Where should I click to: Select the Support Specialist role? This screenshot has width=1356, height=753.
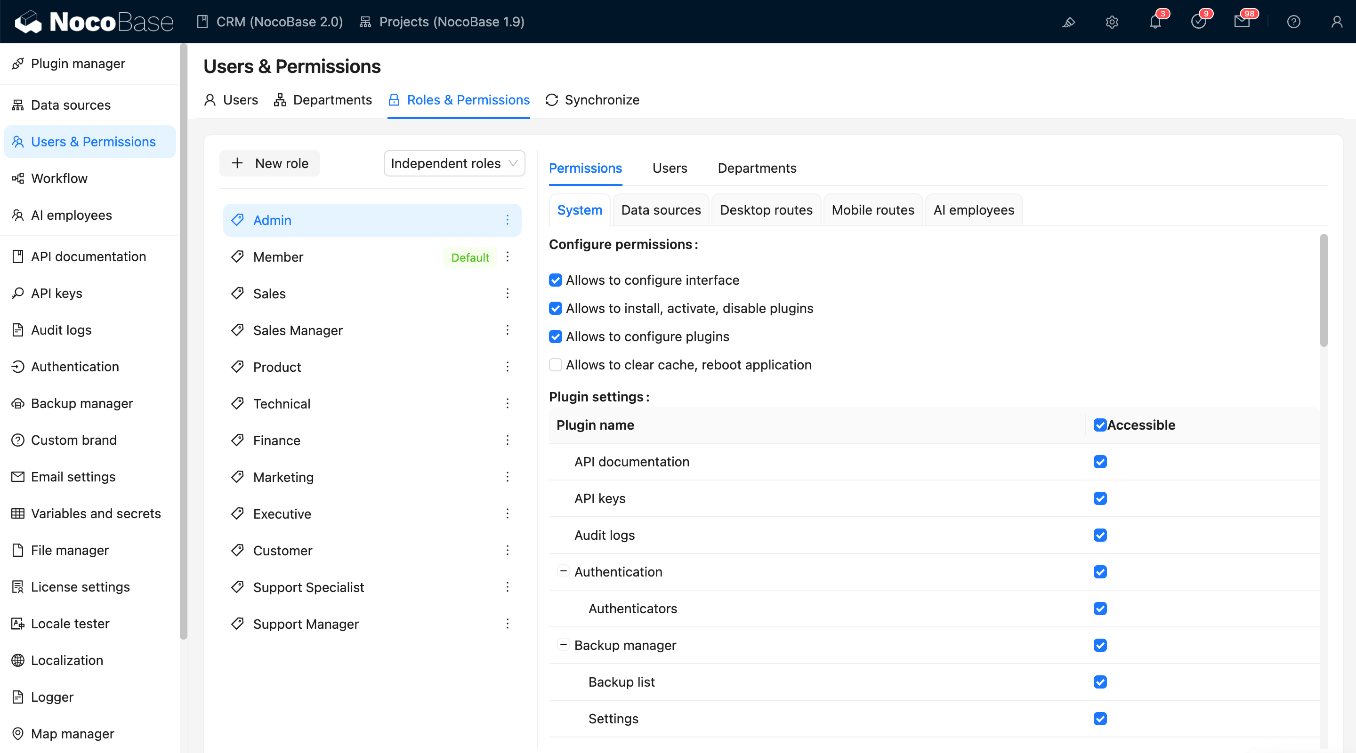click(x=308, y=587)
